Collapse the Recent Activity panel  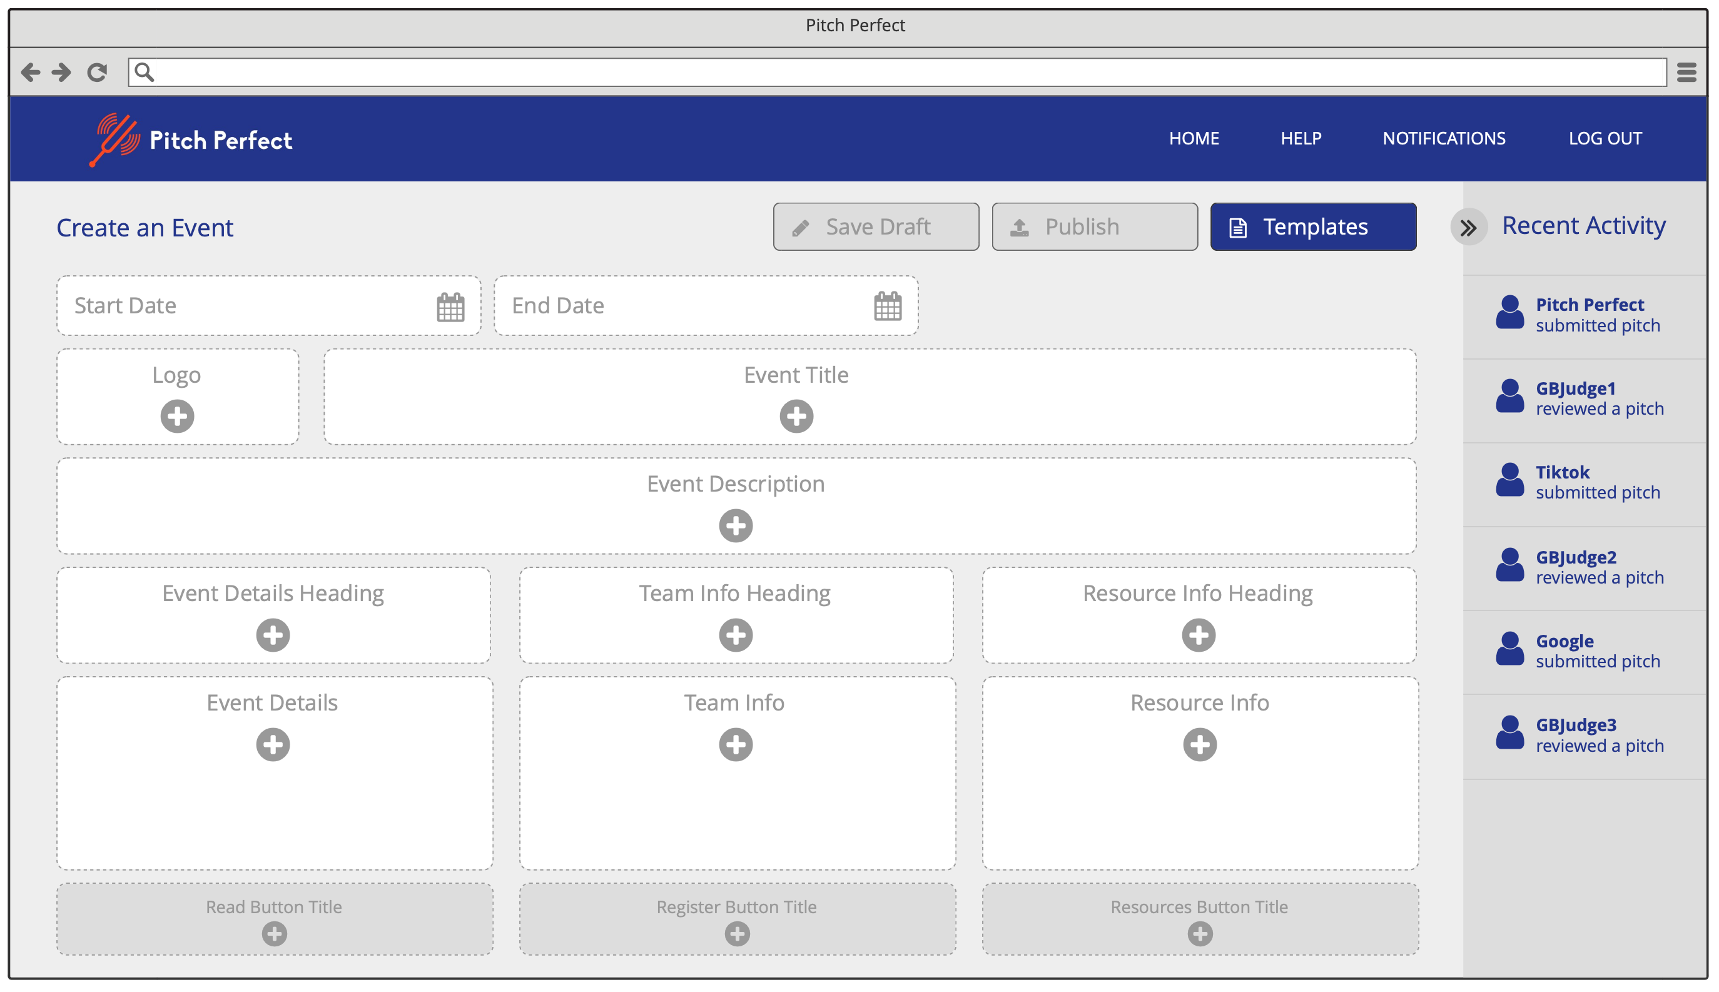(1468, 228)
